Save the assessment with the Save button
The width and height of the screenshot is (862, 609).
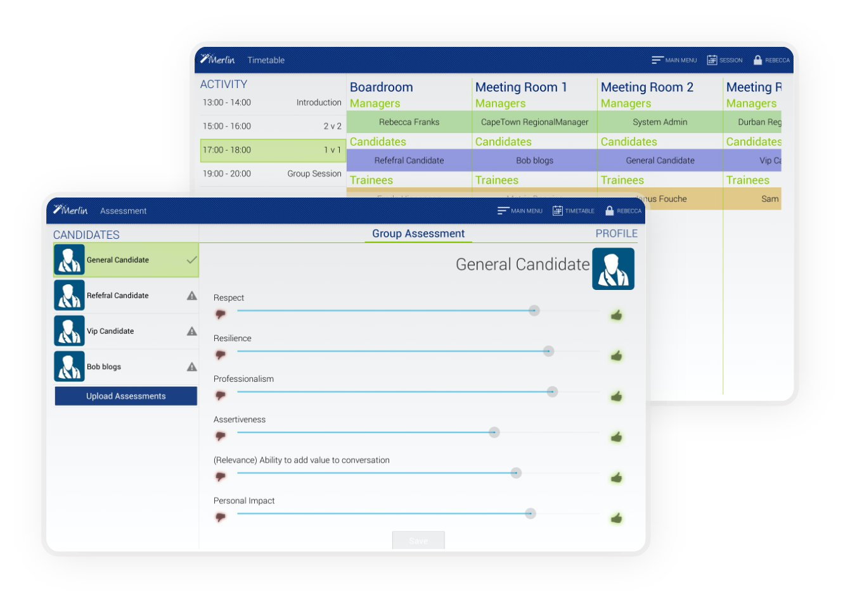[418, 540]
